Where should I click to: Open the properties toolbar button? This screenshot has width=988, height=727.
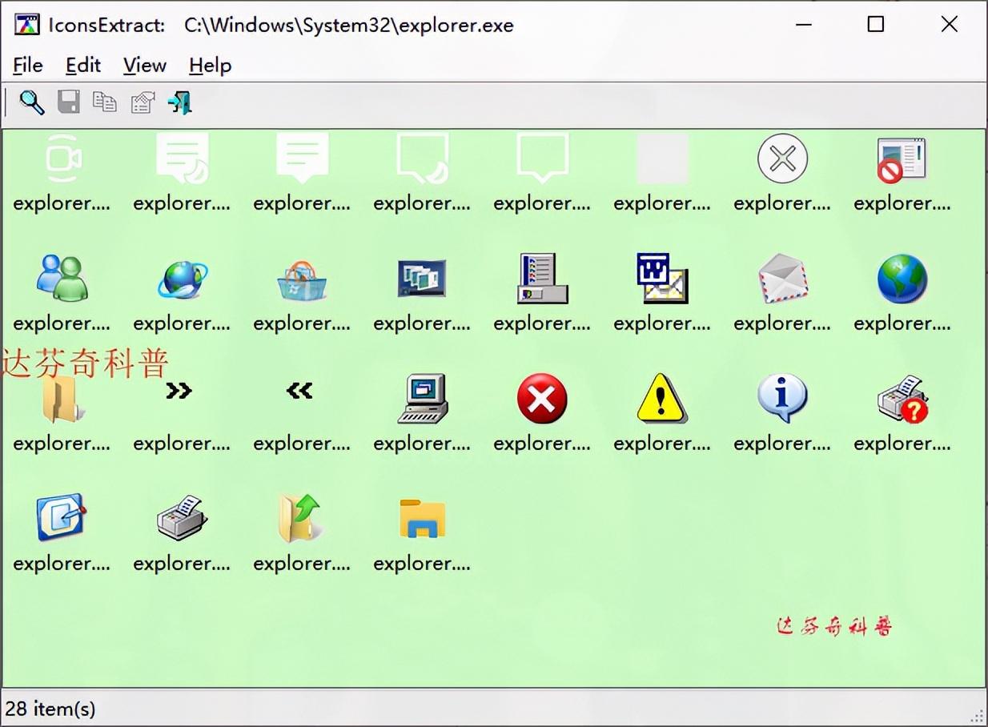click(x=143, y=102)
